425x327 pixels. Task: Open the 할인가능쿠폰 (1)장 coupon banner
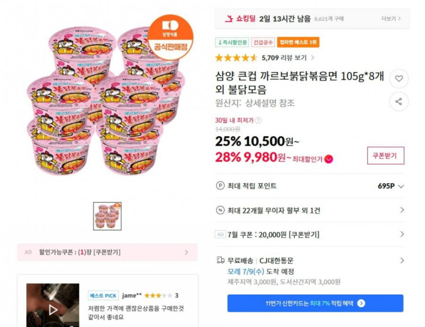tap(107, 252)
